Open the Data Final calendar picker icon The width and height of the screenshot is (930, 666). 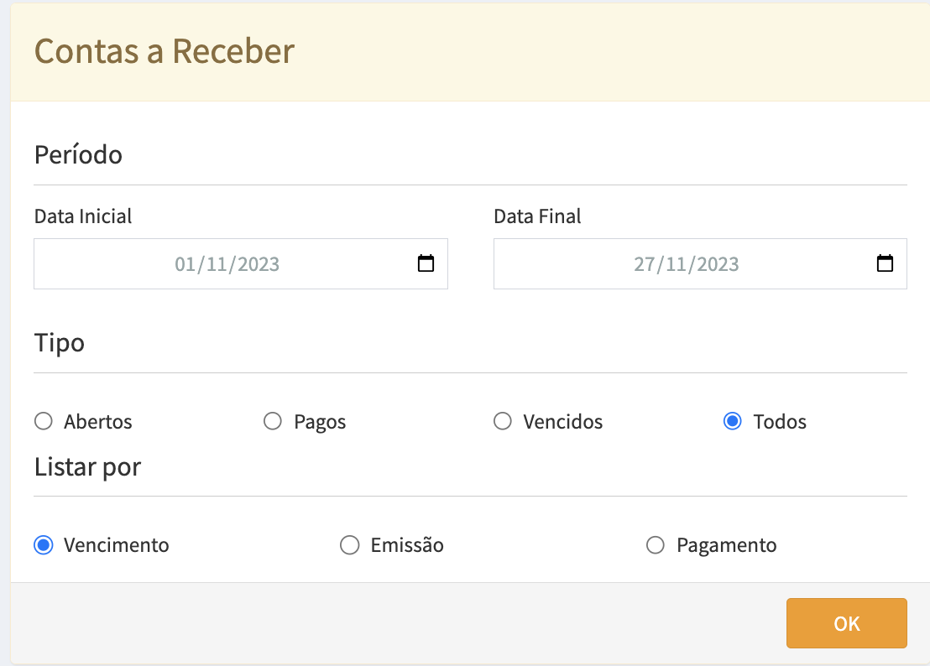tap(885, 263)
